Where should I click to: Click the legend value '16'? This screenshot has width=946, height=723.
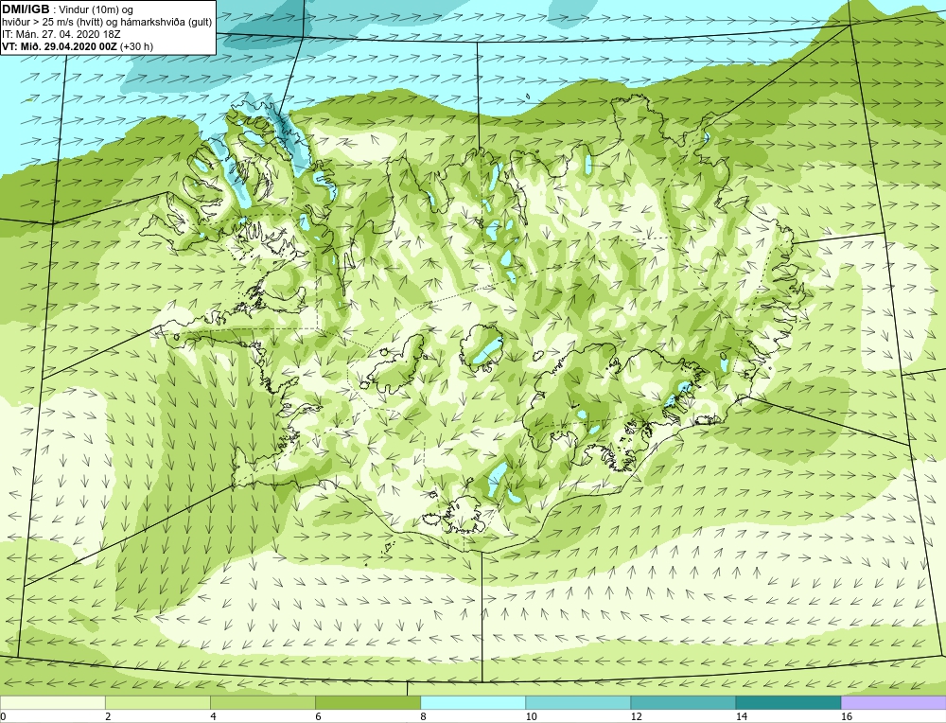pyautogui.click(x=847, y=716)
